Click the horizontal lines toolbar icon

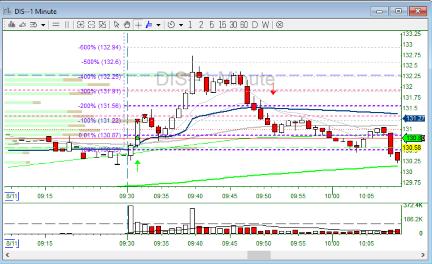pos(56,25)
